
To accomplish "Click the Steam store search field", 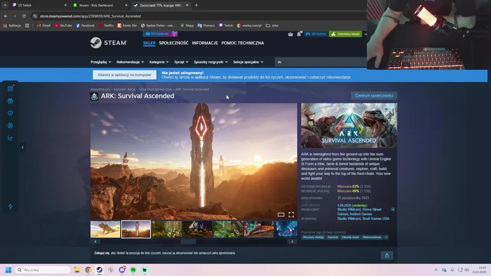I will click(x=321, y=62).
